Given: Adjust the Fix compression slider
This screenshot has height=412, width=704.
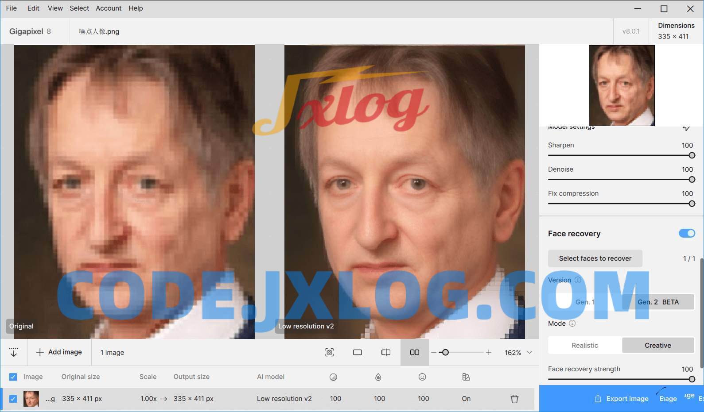Looking at the screenshot, I should coord(692,204).
